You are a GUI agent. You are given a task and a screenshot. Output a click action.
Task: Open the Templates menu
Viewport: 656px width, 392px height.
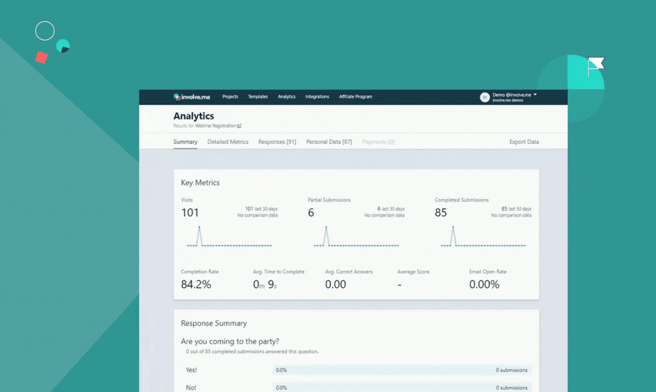click(x=258, y=97)
